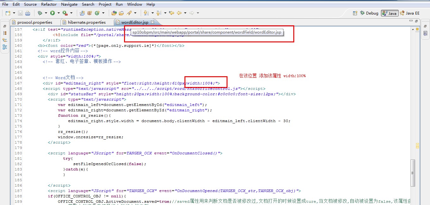Click the text rz_resize(); on line 176
This screenshot has width=430, height=205.
(x=73, y=132)
